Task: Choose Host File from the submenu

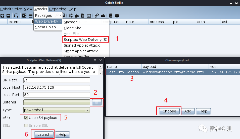Action: [x=85, y=34]
